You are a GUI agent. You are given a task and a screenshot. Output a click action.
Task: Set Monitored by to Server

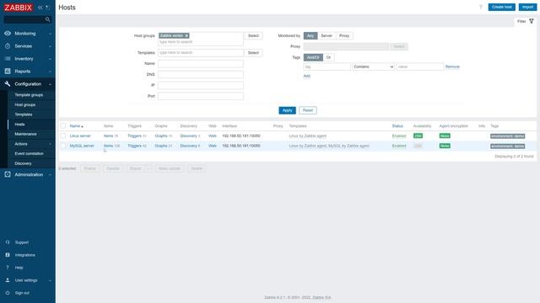coord(327,35)
